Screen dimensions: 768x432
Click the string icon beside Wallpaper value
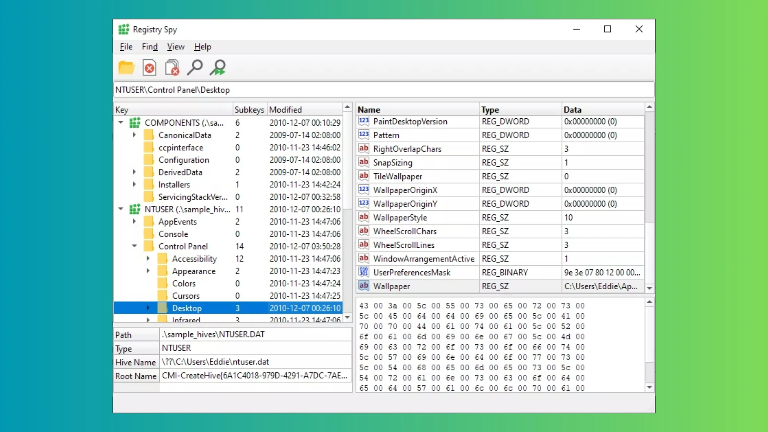click(363, 286)
